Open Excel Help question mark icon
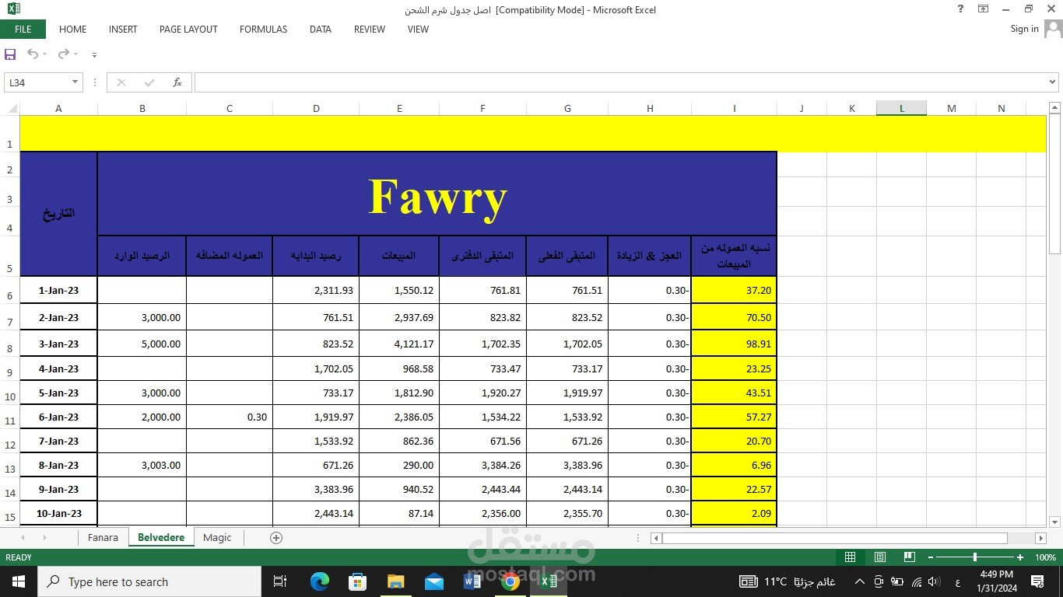The width and height of the screenshot is (1063, 597). (x=961, y=9)
